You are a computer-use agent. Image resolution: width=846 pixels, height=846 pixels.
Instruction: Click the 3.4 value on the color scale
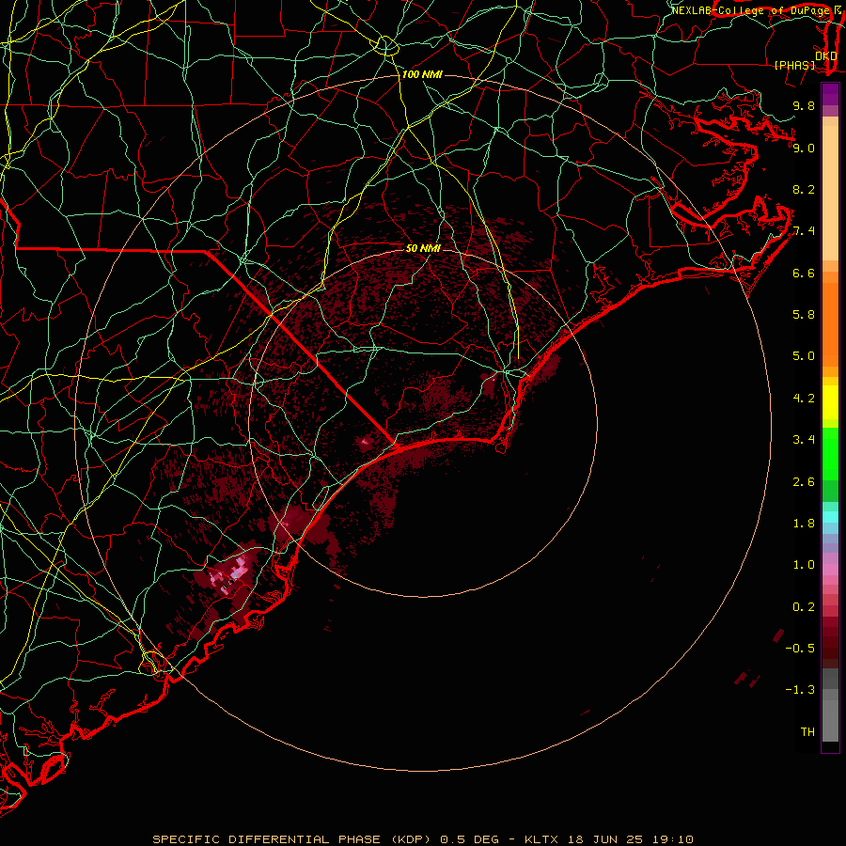(x=804, y=440)
